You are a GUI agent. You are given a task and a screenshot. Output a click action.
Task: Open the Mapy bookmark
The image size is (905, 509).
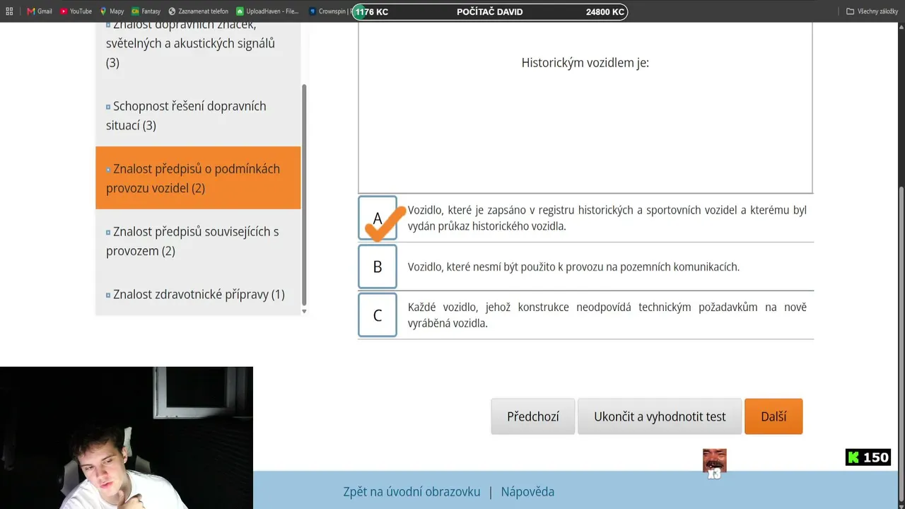point(112,11)
